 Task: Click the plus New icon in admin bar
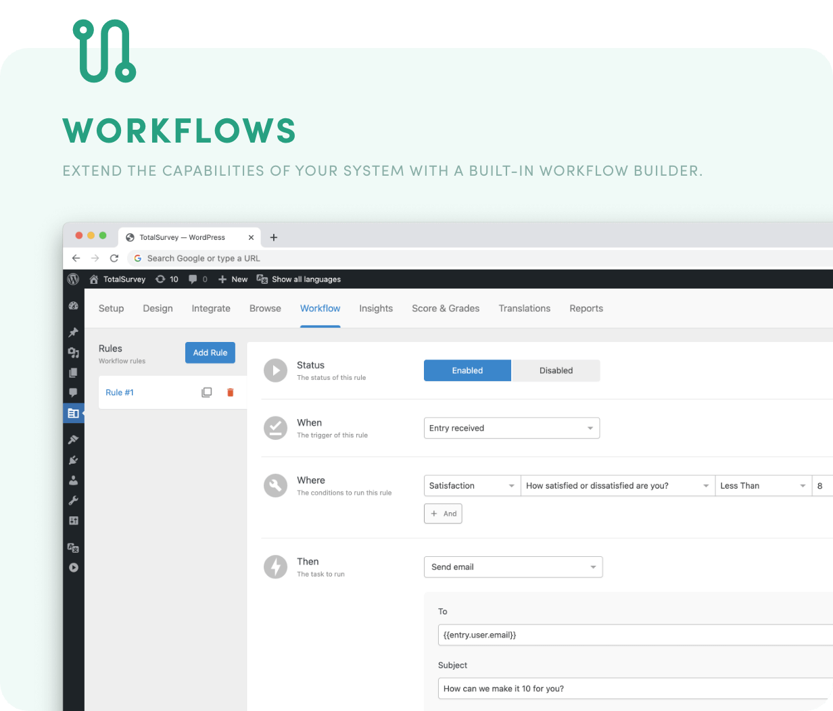[222, 279]
